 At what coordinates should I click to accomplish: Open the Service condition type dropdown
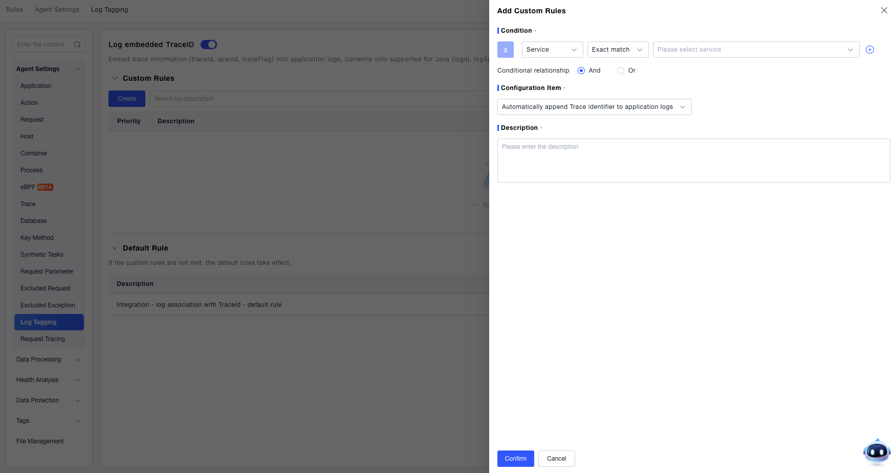[x=552, y=50]
